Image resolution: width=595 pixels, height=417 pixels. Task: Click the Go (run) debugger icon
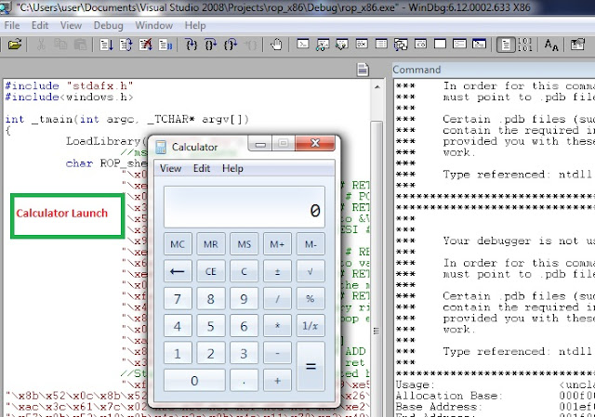pos(106,45)
